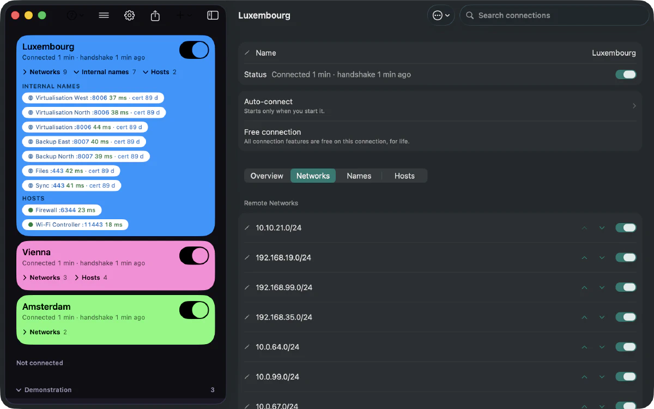Edit network 192.168.35.0/24 via pencil icon

point(247,317)
